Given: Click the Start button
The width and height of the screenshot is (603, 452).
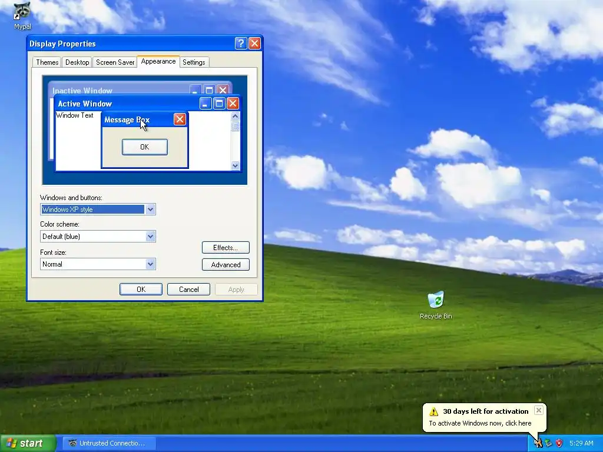Looking at the screenshot, I should tap(28, 443).
